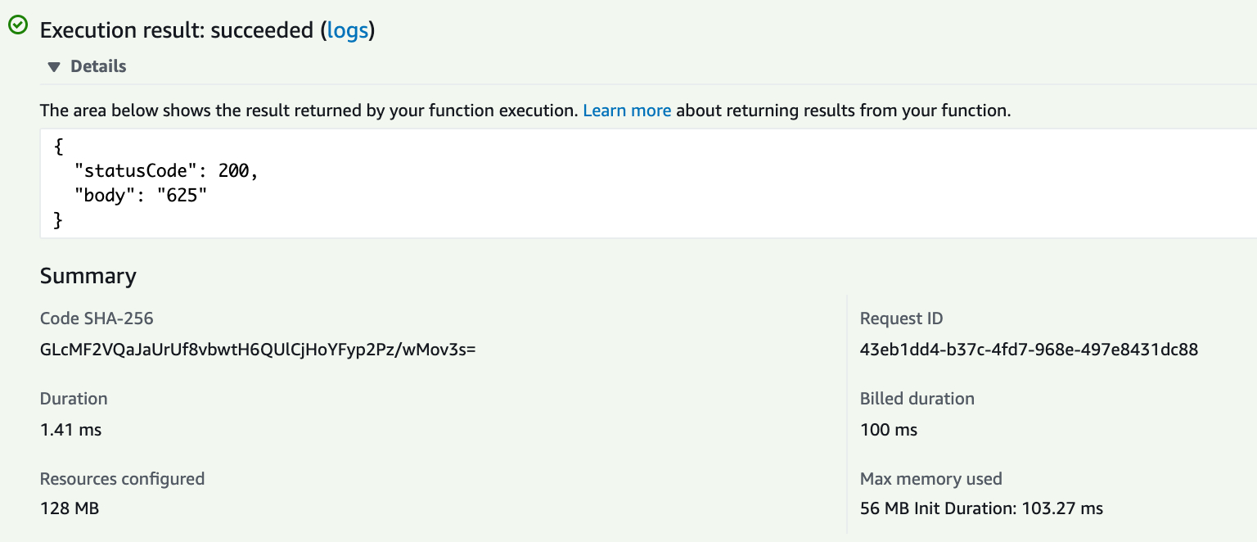Click the Code SHA-256 label
The height and width of the screenshot is (542, 1257).
point(97,318)
